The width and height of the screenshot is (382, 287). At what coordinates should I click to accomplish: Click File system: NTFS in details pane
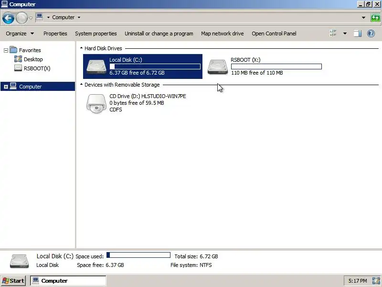pos(191,265)
